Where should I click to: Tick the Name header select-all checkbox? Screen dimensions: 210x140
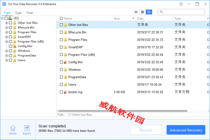(61, 18)
